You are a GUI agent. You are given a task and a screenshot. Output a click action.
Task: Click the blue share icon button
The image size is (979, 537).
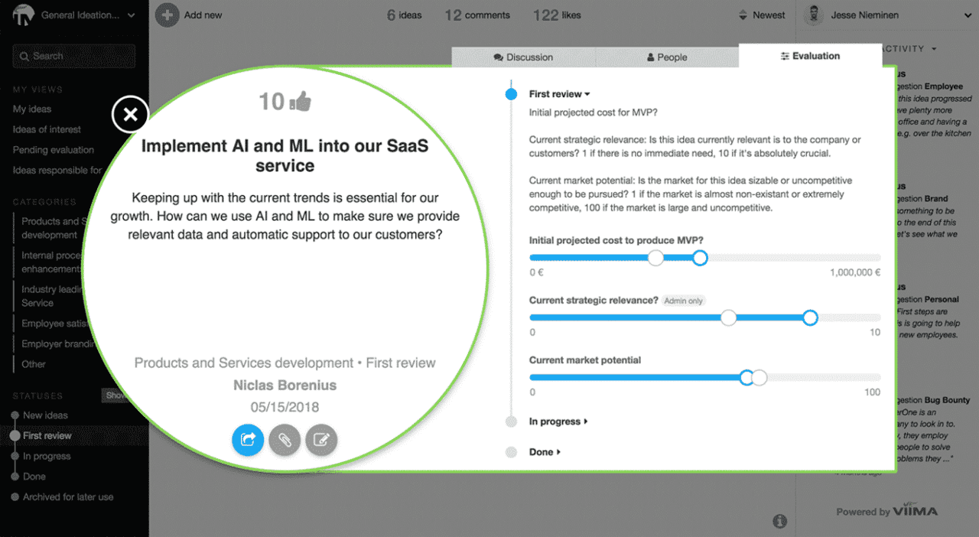(x=248, y=440)
